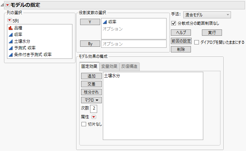The image size is (246, 151).
Task: Click the 追加 button
Action: [91, 76]
